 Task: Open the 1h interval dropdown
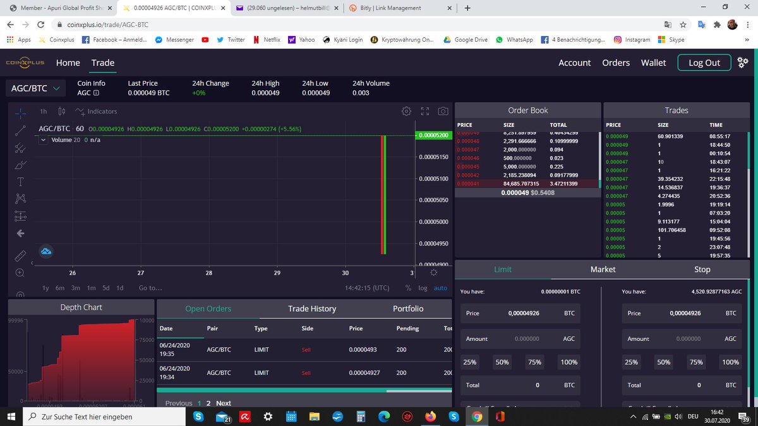[x=44, y=111]
